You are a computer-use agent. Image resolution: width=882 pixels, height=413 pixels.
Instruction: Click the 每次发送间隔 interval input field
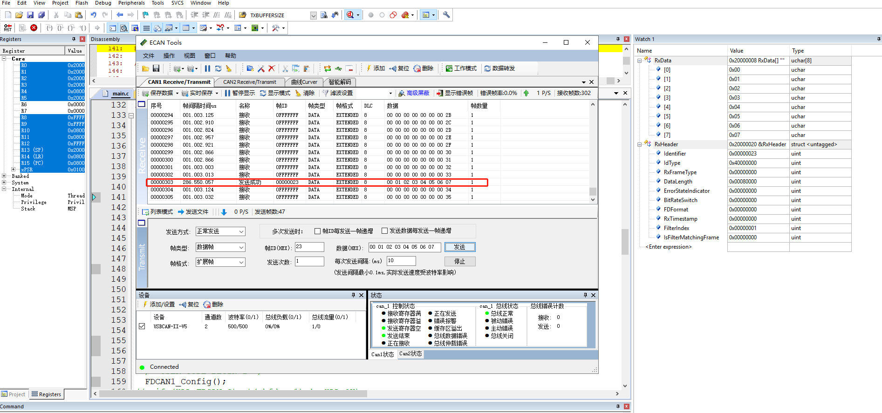[x=401, y=261]
